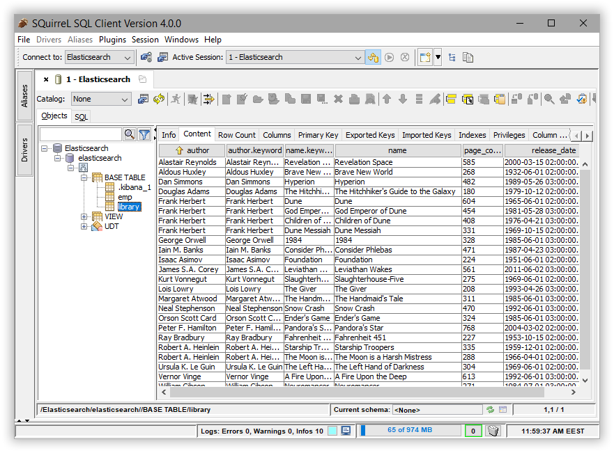Open the Catalog dropdown

coord(125,100)
